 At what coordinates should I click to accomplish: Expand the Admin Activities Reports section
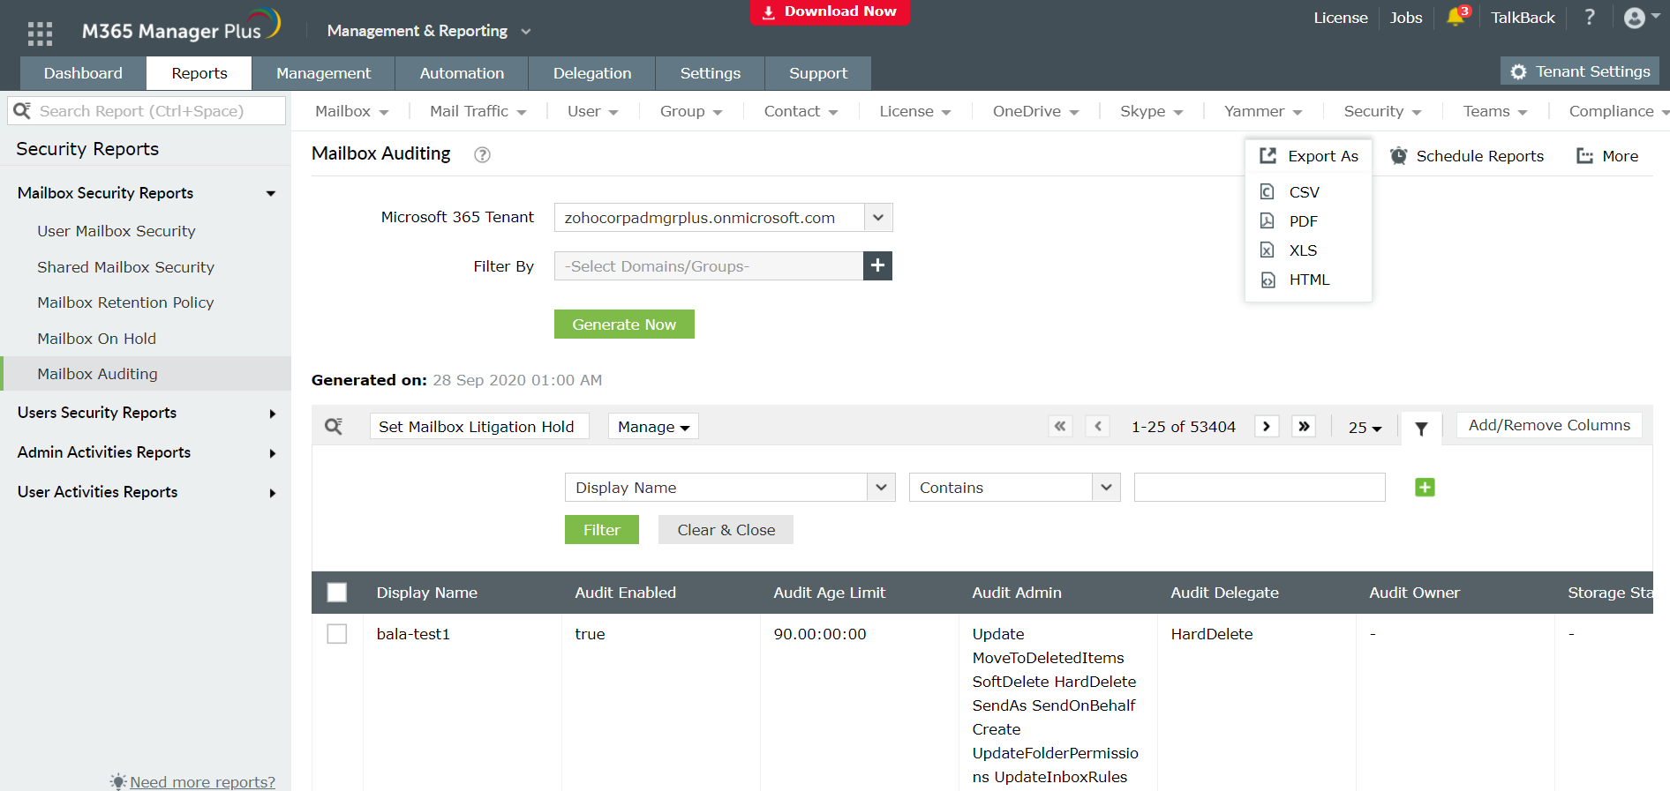pos(273,453)
